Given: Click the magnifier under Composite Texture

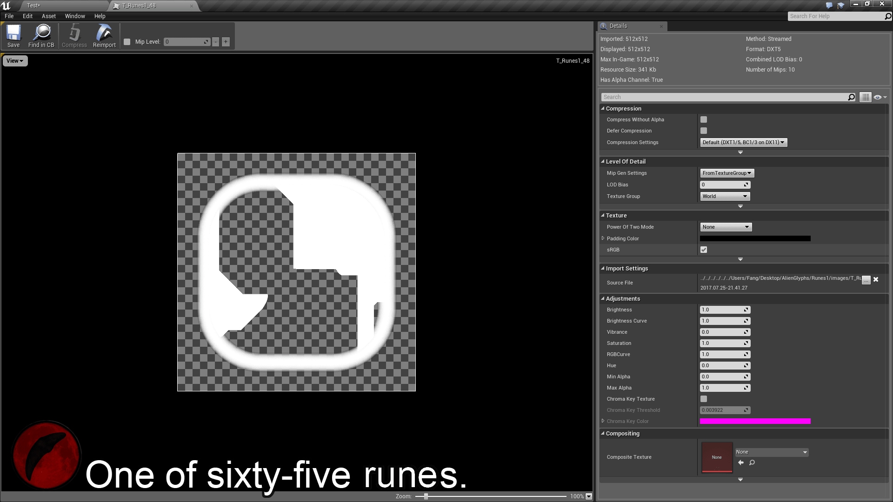Looking at the screenshot, I should pyautogui.click(x=752, y=462).
